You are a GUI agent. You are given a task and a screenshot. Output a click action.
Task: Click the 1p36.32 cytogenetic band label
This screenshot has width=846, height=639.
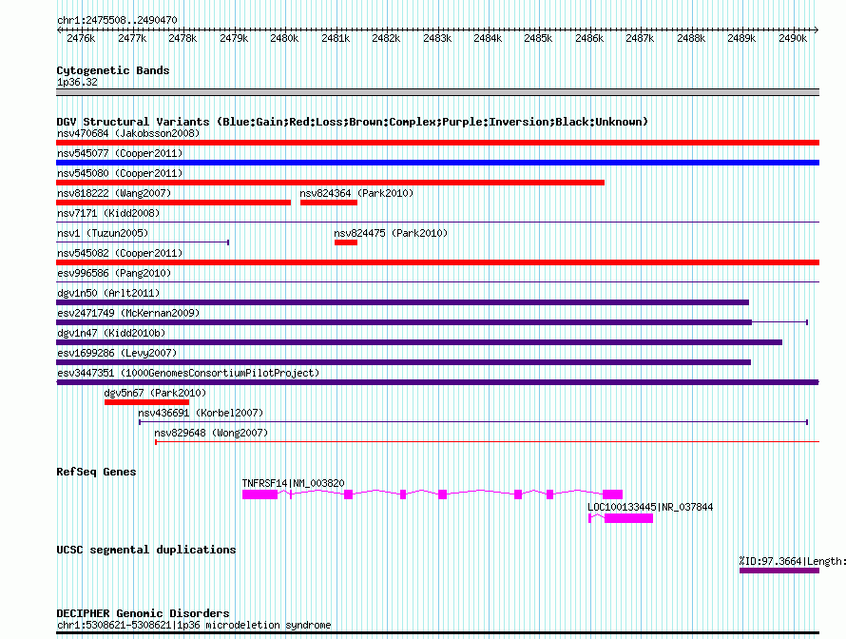77,82
